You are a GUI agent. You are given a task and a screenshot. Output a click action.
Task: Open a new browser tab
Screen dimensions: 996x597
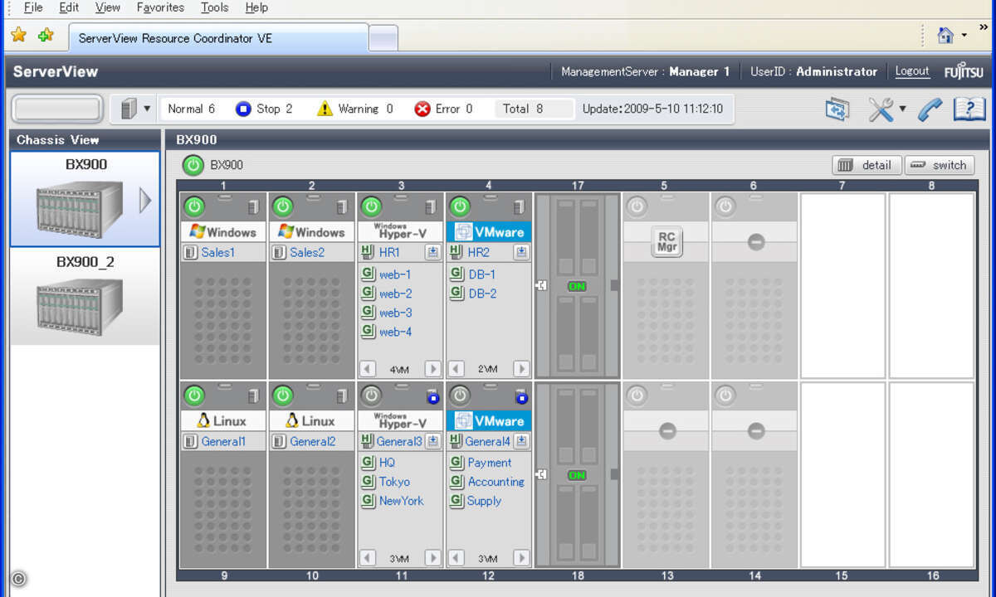383,38
